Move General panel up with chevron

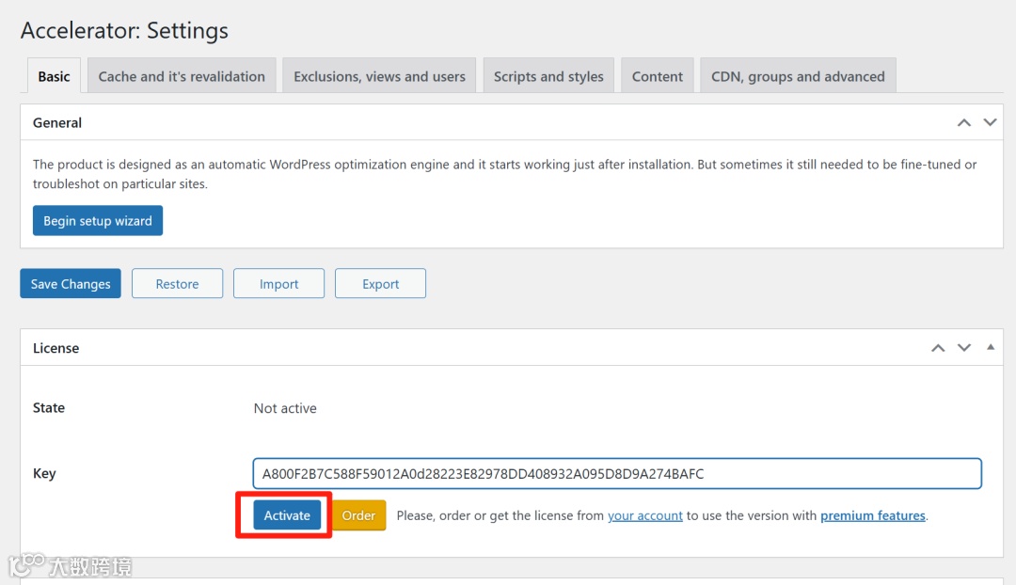964,122
